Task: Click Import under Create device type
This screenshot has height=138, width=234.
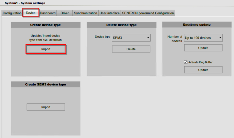Action: [x=46, y=49]
